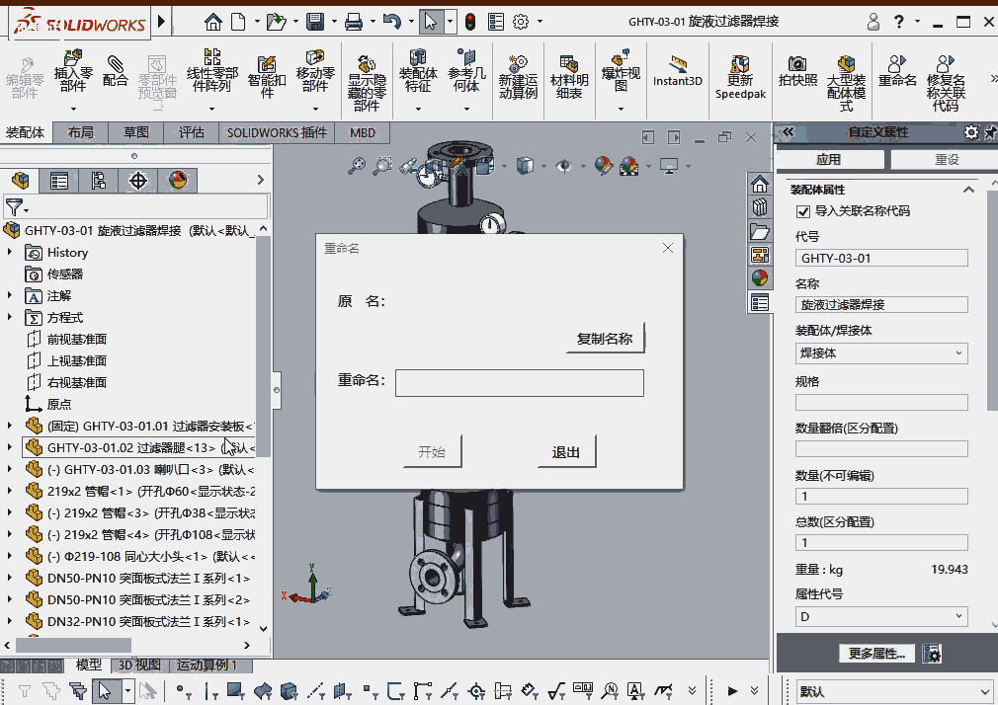The width and height of the screenshot is (998, 705).
Task: Click 重设 reset button in properties pane
Action: tap(947, 160)
